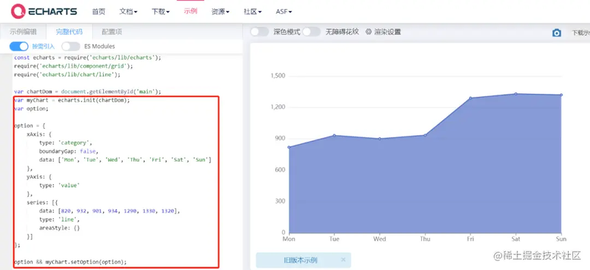Expand the 资源 dropdown menu
This screenshot has width=590, height=270.
pyautogui.click(x=221, y=12)
